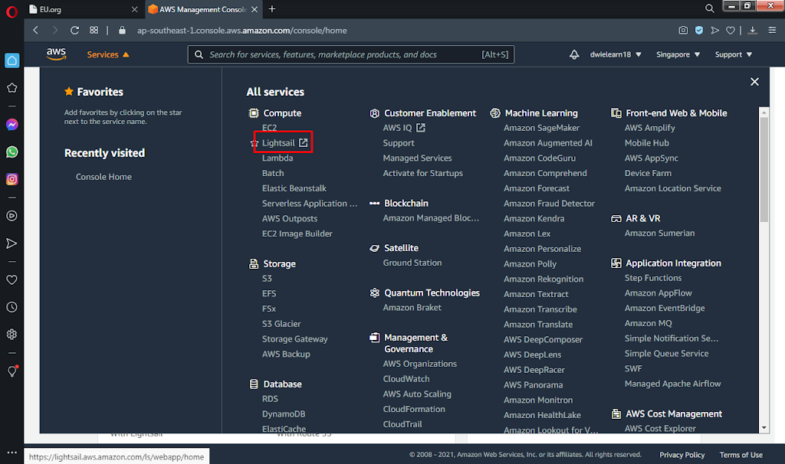The width and height of the screenshot is (785, 464).
Task: Open Amazon Rekognition
Action: point(544,279)
